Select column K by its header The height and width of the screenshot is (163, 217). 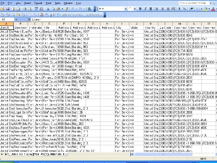pyautogui.click(x=151, y=24)
